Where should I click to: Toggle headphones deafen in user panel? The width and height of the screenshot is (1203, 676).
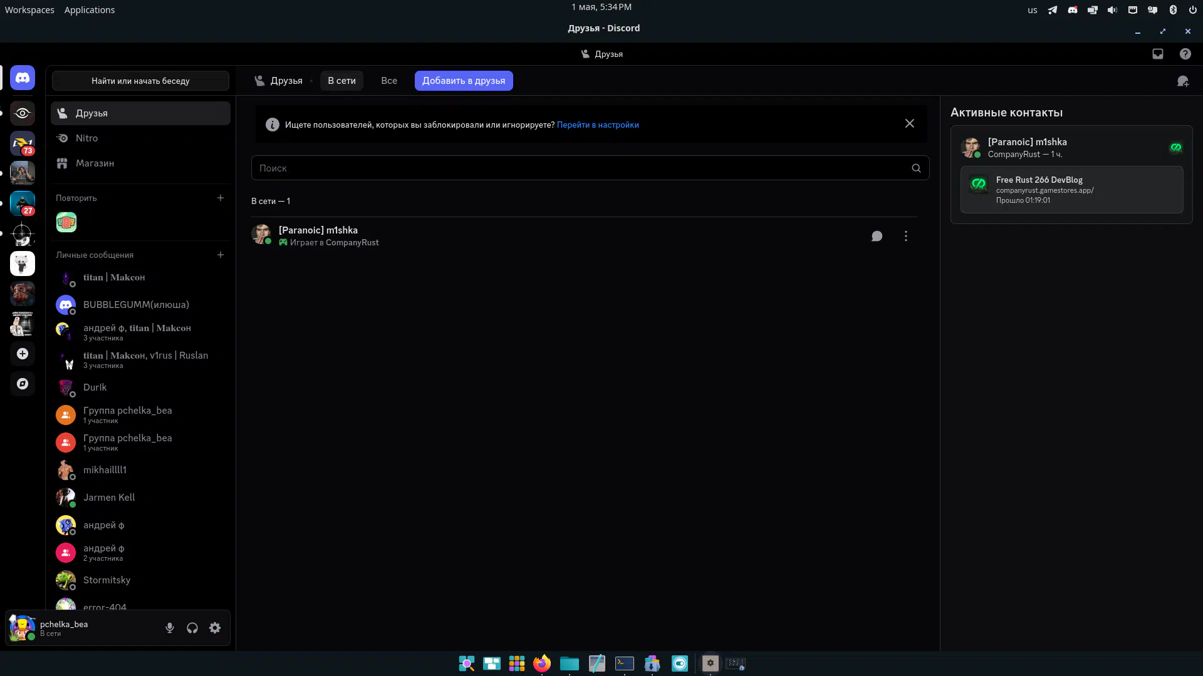(192, 628)
